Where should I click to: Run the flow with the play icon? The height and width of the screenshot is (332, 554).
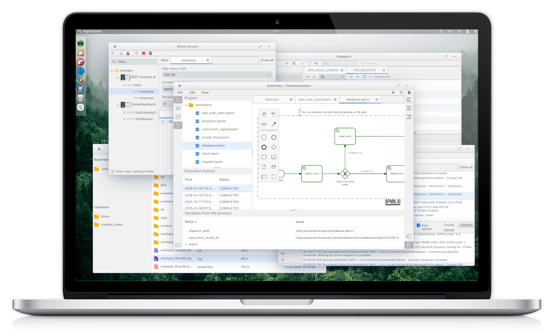tap(394, 93)
